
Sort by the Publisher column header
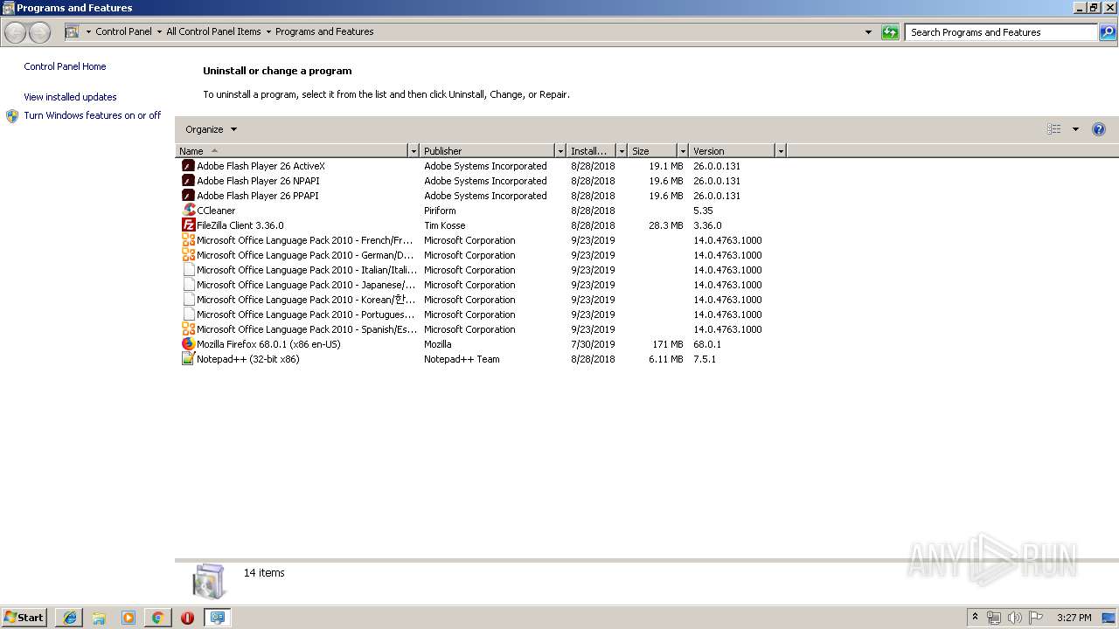(x=488, y=151)
